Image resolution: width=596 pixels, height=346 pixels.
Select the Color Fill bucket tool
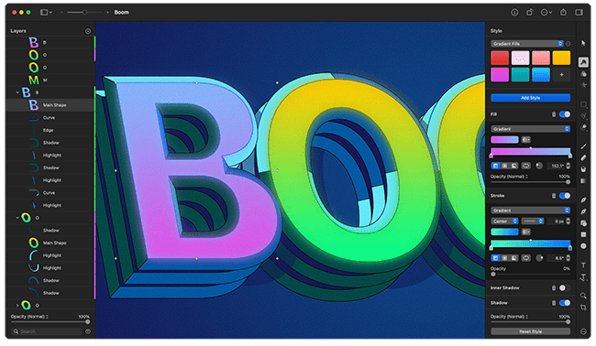pyautogui.click(x=583, y=169)
